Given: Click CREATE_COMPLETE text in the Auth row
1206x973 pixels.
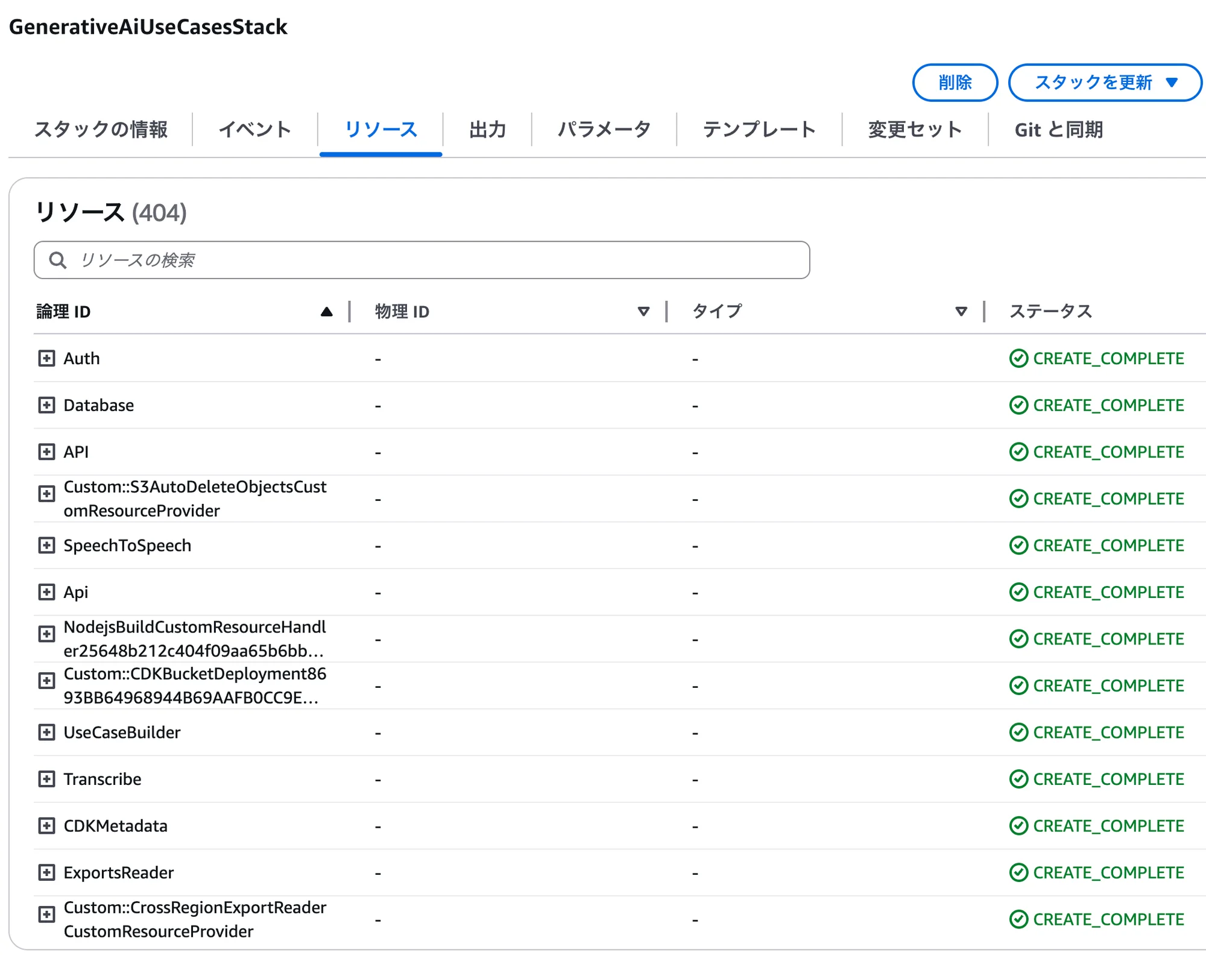Looking at the screenshot, I should point(1108,358).
